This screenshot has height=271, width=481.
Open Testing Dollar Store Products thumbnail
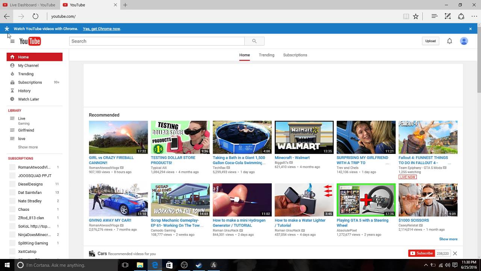pyautogui.click(x=180, y=137)
